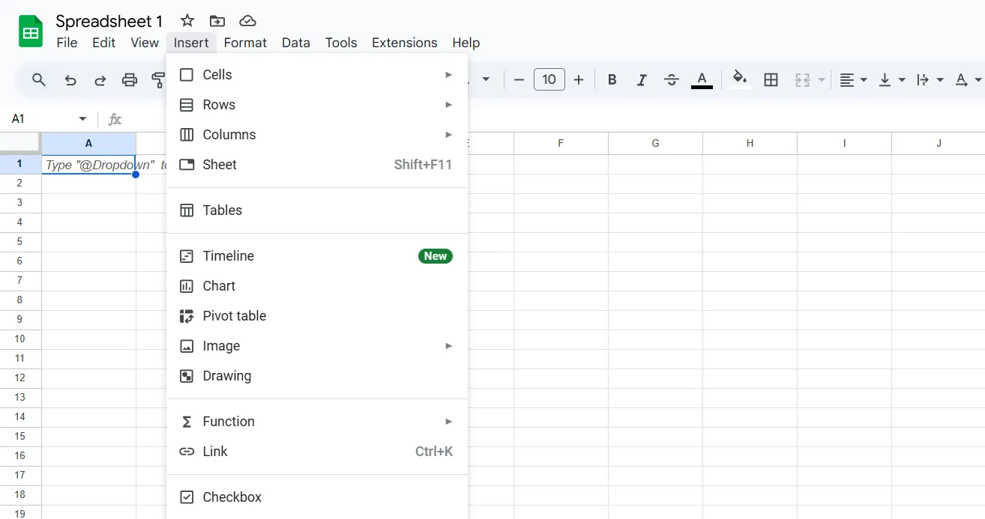The image size is (985, 519).
Task: Apply italic formatting from the toolbar
Action: (642, 79)
